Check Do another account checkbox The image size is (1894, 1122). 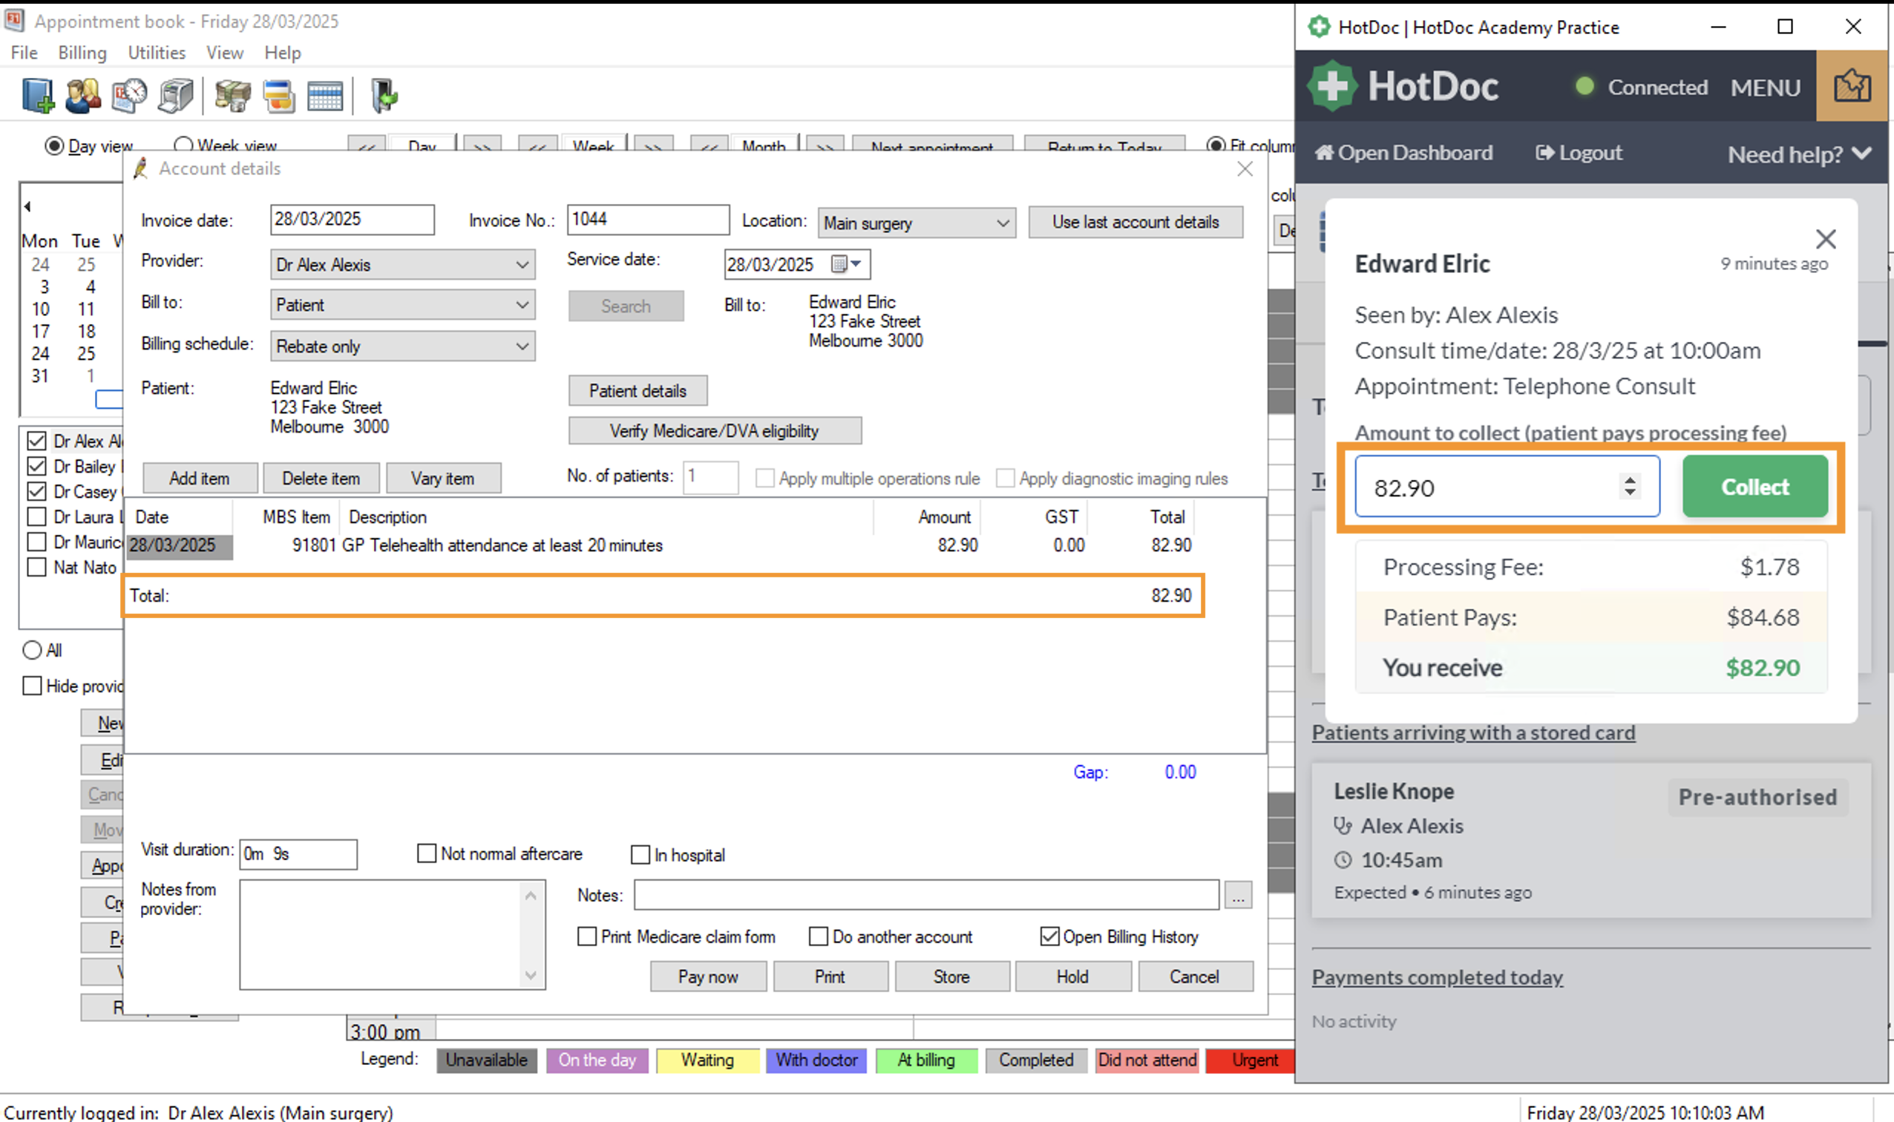click(x=818, y=936)
